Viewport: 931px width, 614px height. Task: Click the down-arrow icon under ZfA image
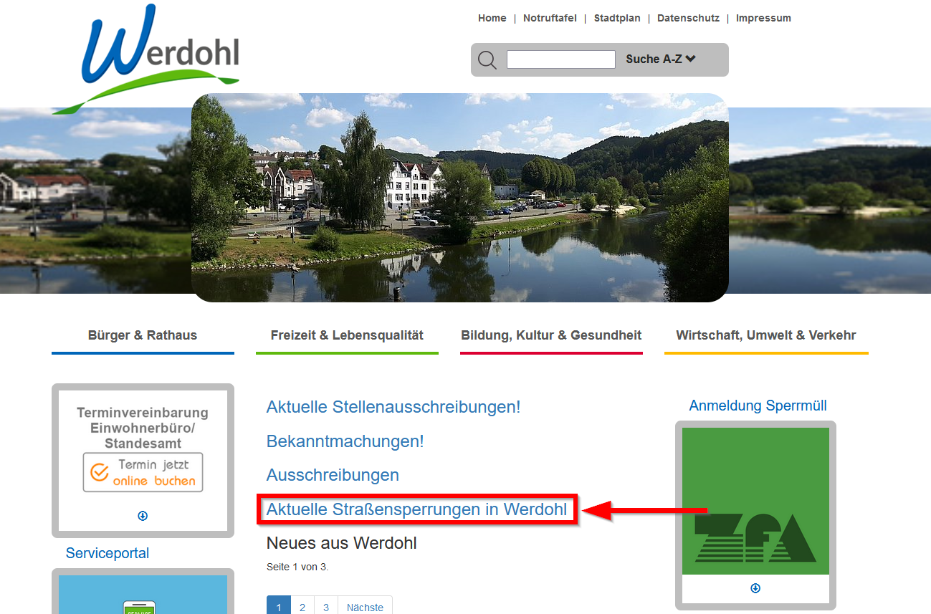coord(755,588)
